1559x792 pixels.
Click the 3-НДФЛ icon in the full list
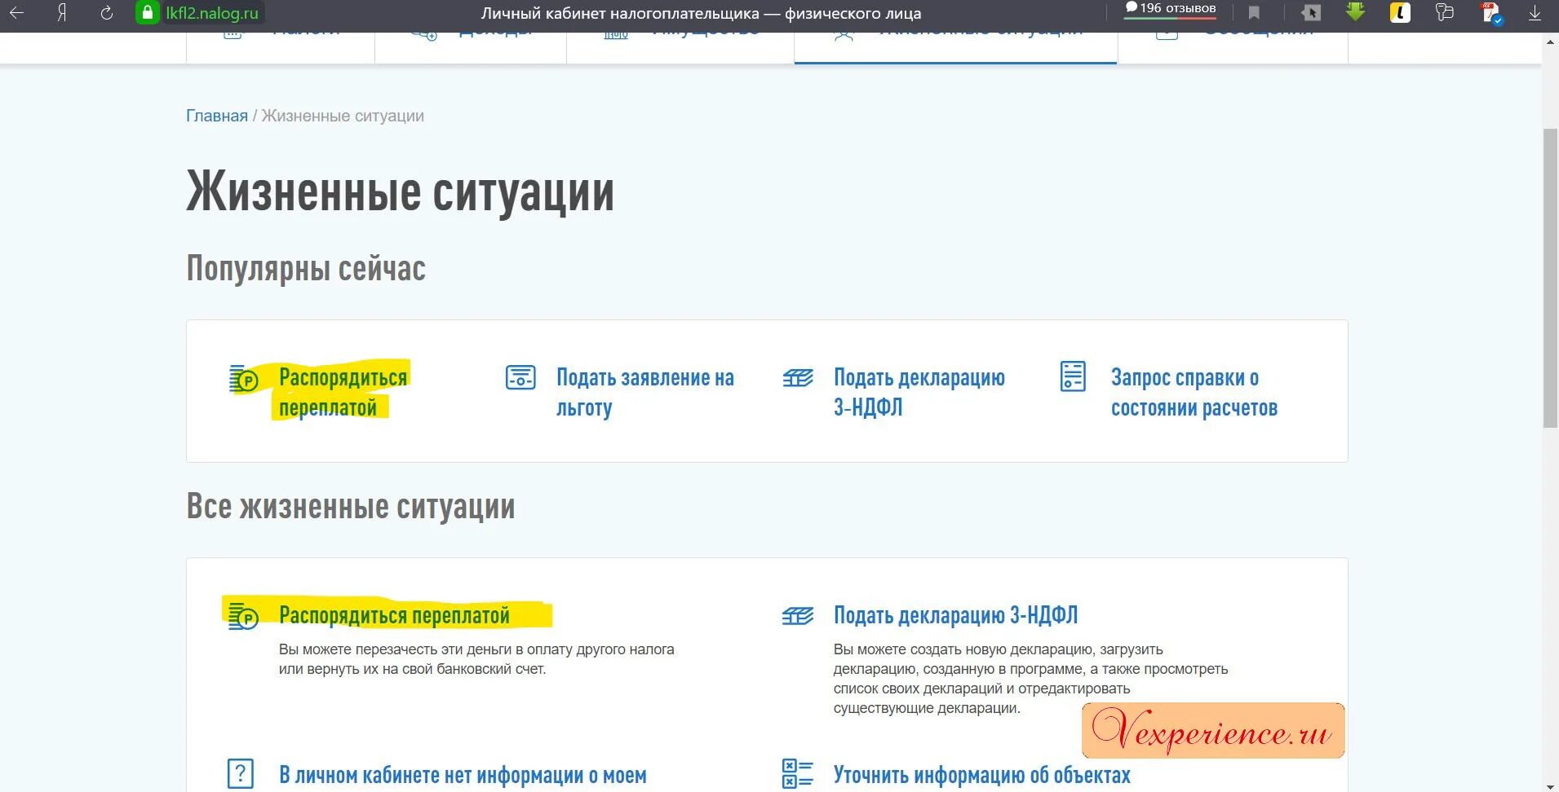798,616
